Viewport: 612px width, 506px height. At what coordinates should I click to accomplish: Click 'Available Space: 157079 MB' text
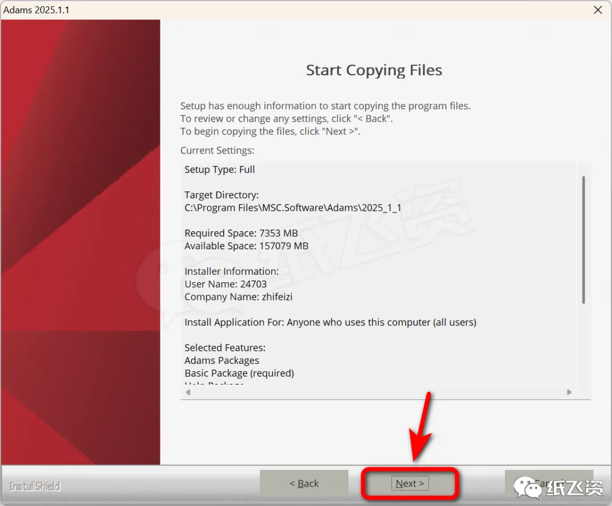(x=246, y=246)
